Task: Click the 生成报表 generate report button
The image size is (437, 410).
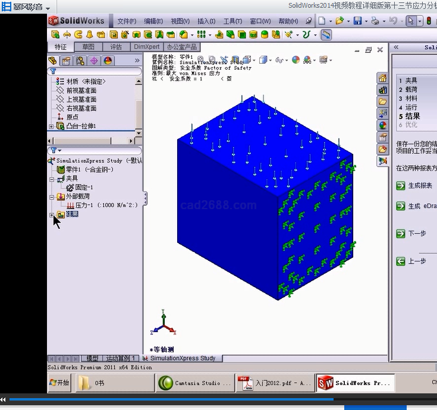Action: (x=420, y=186)
